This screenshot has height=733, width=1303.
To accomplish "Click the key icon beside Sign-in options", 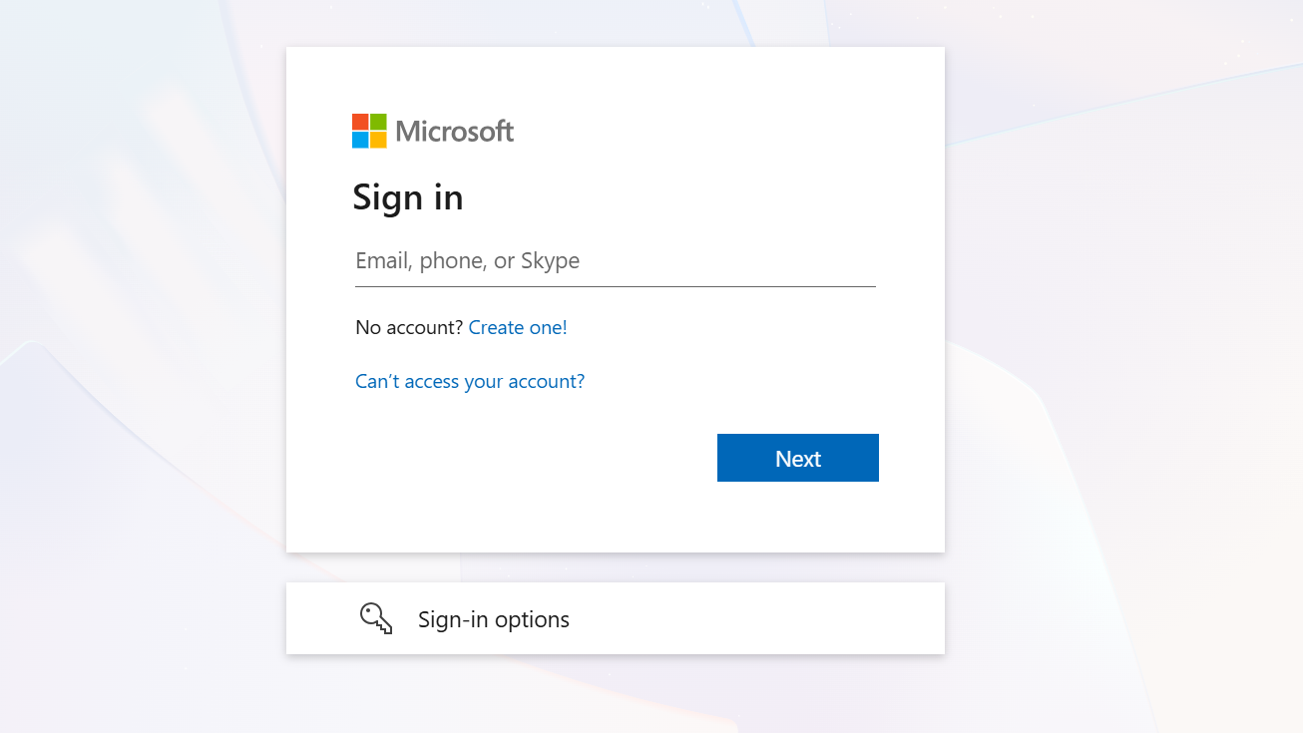I will click(376, 618).
